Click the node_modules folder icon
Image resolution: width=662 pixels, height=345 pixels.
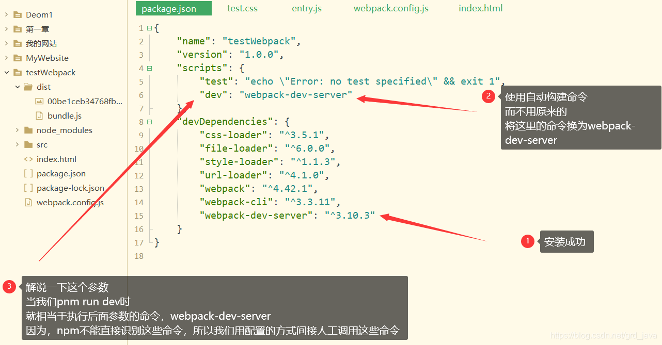28,130
